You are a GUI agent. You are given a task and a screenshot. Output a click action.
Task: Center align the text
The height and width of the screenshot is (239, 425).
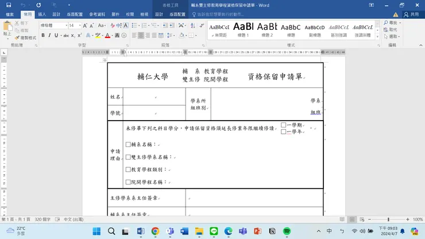[141, 35]
